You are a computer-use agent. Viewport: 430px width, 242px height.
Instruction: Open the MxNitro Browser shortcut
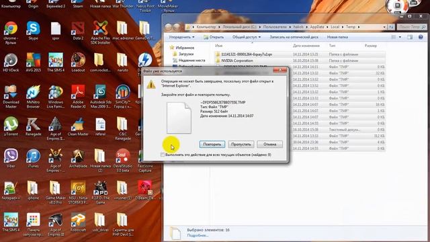tap(33, 97)
